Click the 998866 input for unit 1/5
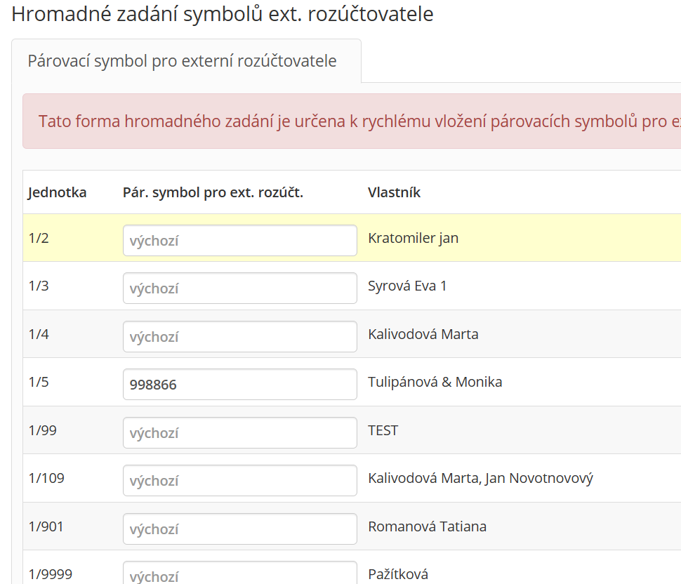This screenshot has height=584, width=681. 239,384
